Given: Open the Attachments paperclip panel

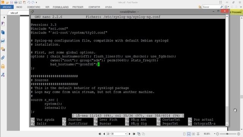Looking at the screenshot, I should pos(3,58).
